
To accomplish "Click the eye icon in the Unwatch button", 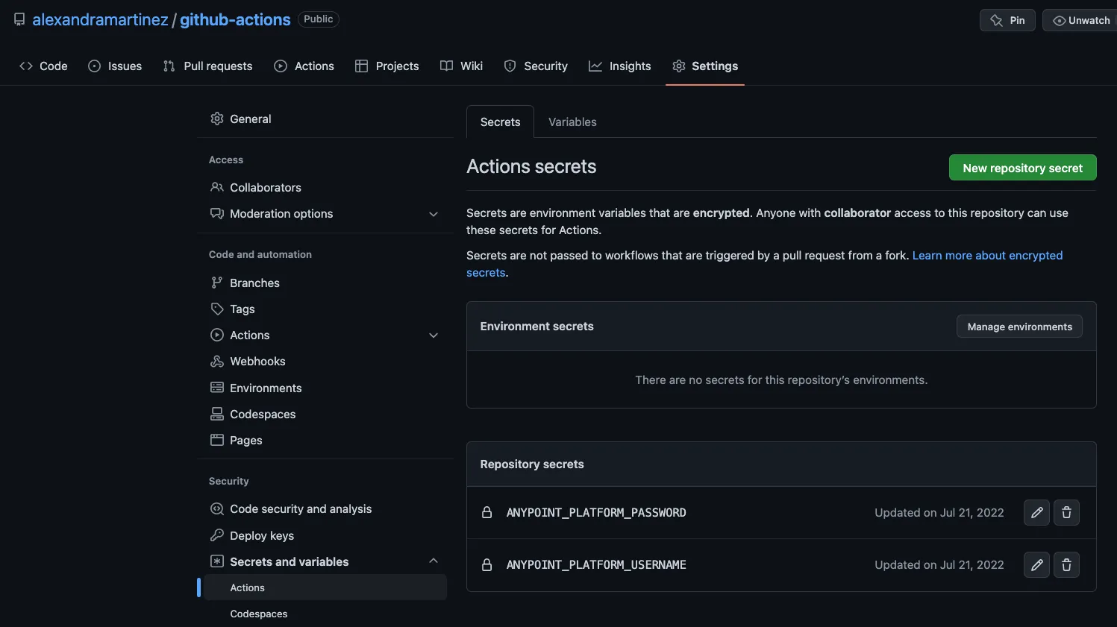I will (1059, 20).
